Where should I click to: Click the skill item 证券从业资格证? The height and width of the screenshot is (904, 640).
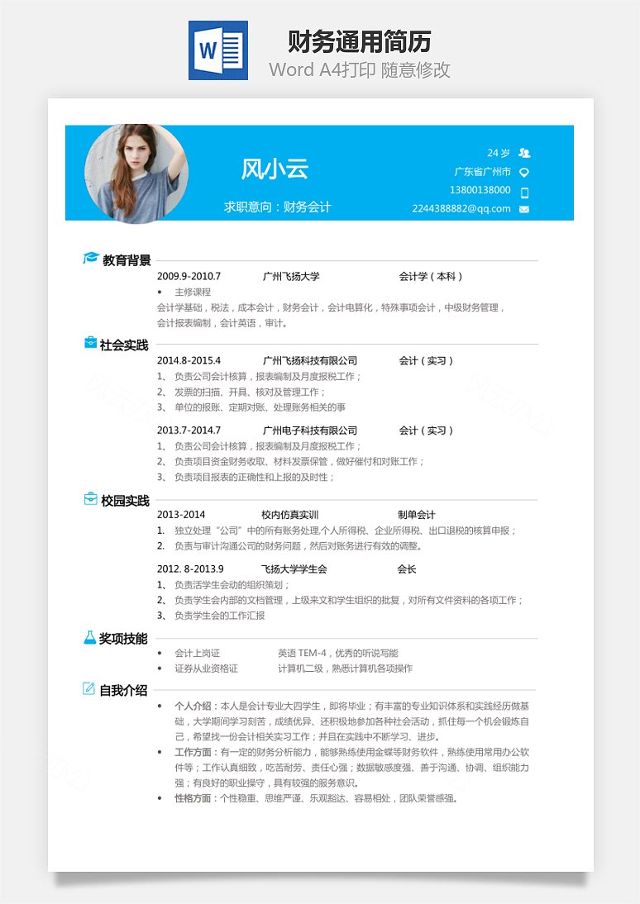[x=207, y=668]
